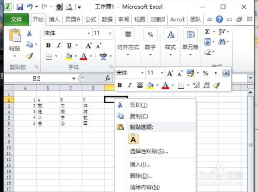Toggle Italic in the mini toolbar

[130, 85]
